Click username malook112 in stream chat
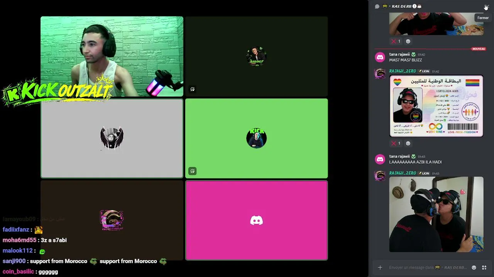494x277 pixels. click(17, 251)
